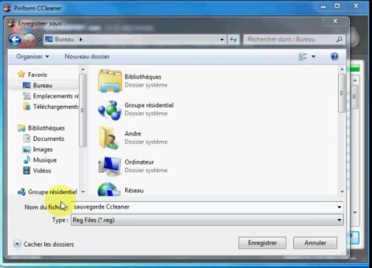The width and height of the screenshot is (372, 268).
Task: Select Groupe résidentiel in the sidebar
Action: coord(52,192)
